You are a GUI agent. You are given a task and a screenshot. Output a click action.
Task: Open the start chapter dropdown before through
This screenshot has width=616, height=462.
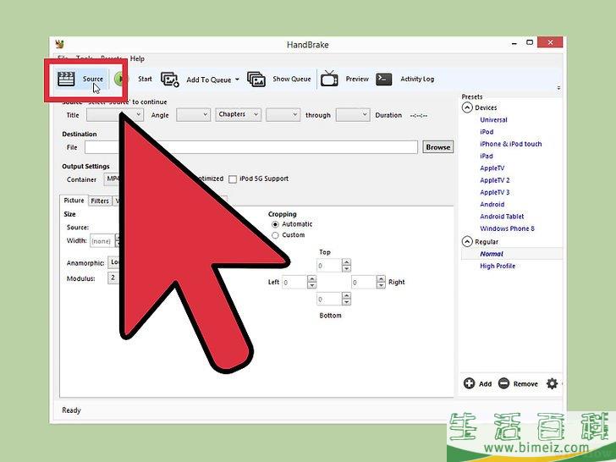[283, 115]
